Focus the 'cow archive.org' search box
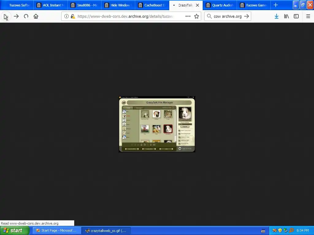 coord(228,17)
